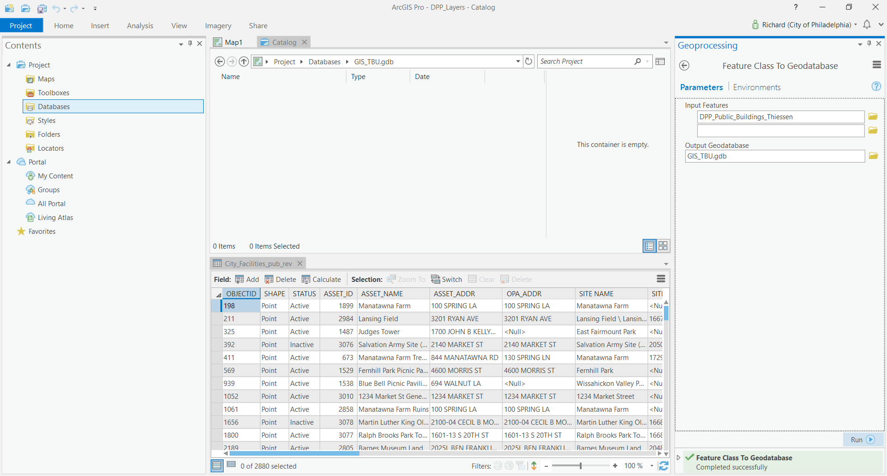This screenshot has height=476, width=887.
Task: Switch Catalog to columns list view
Action: pyautogui.click(x=650, y=246)
